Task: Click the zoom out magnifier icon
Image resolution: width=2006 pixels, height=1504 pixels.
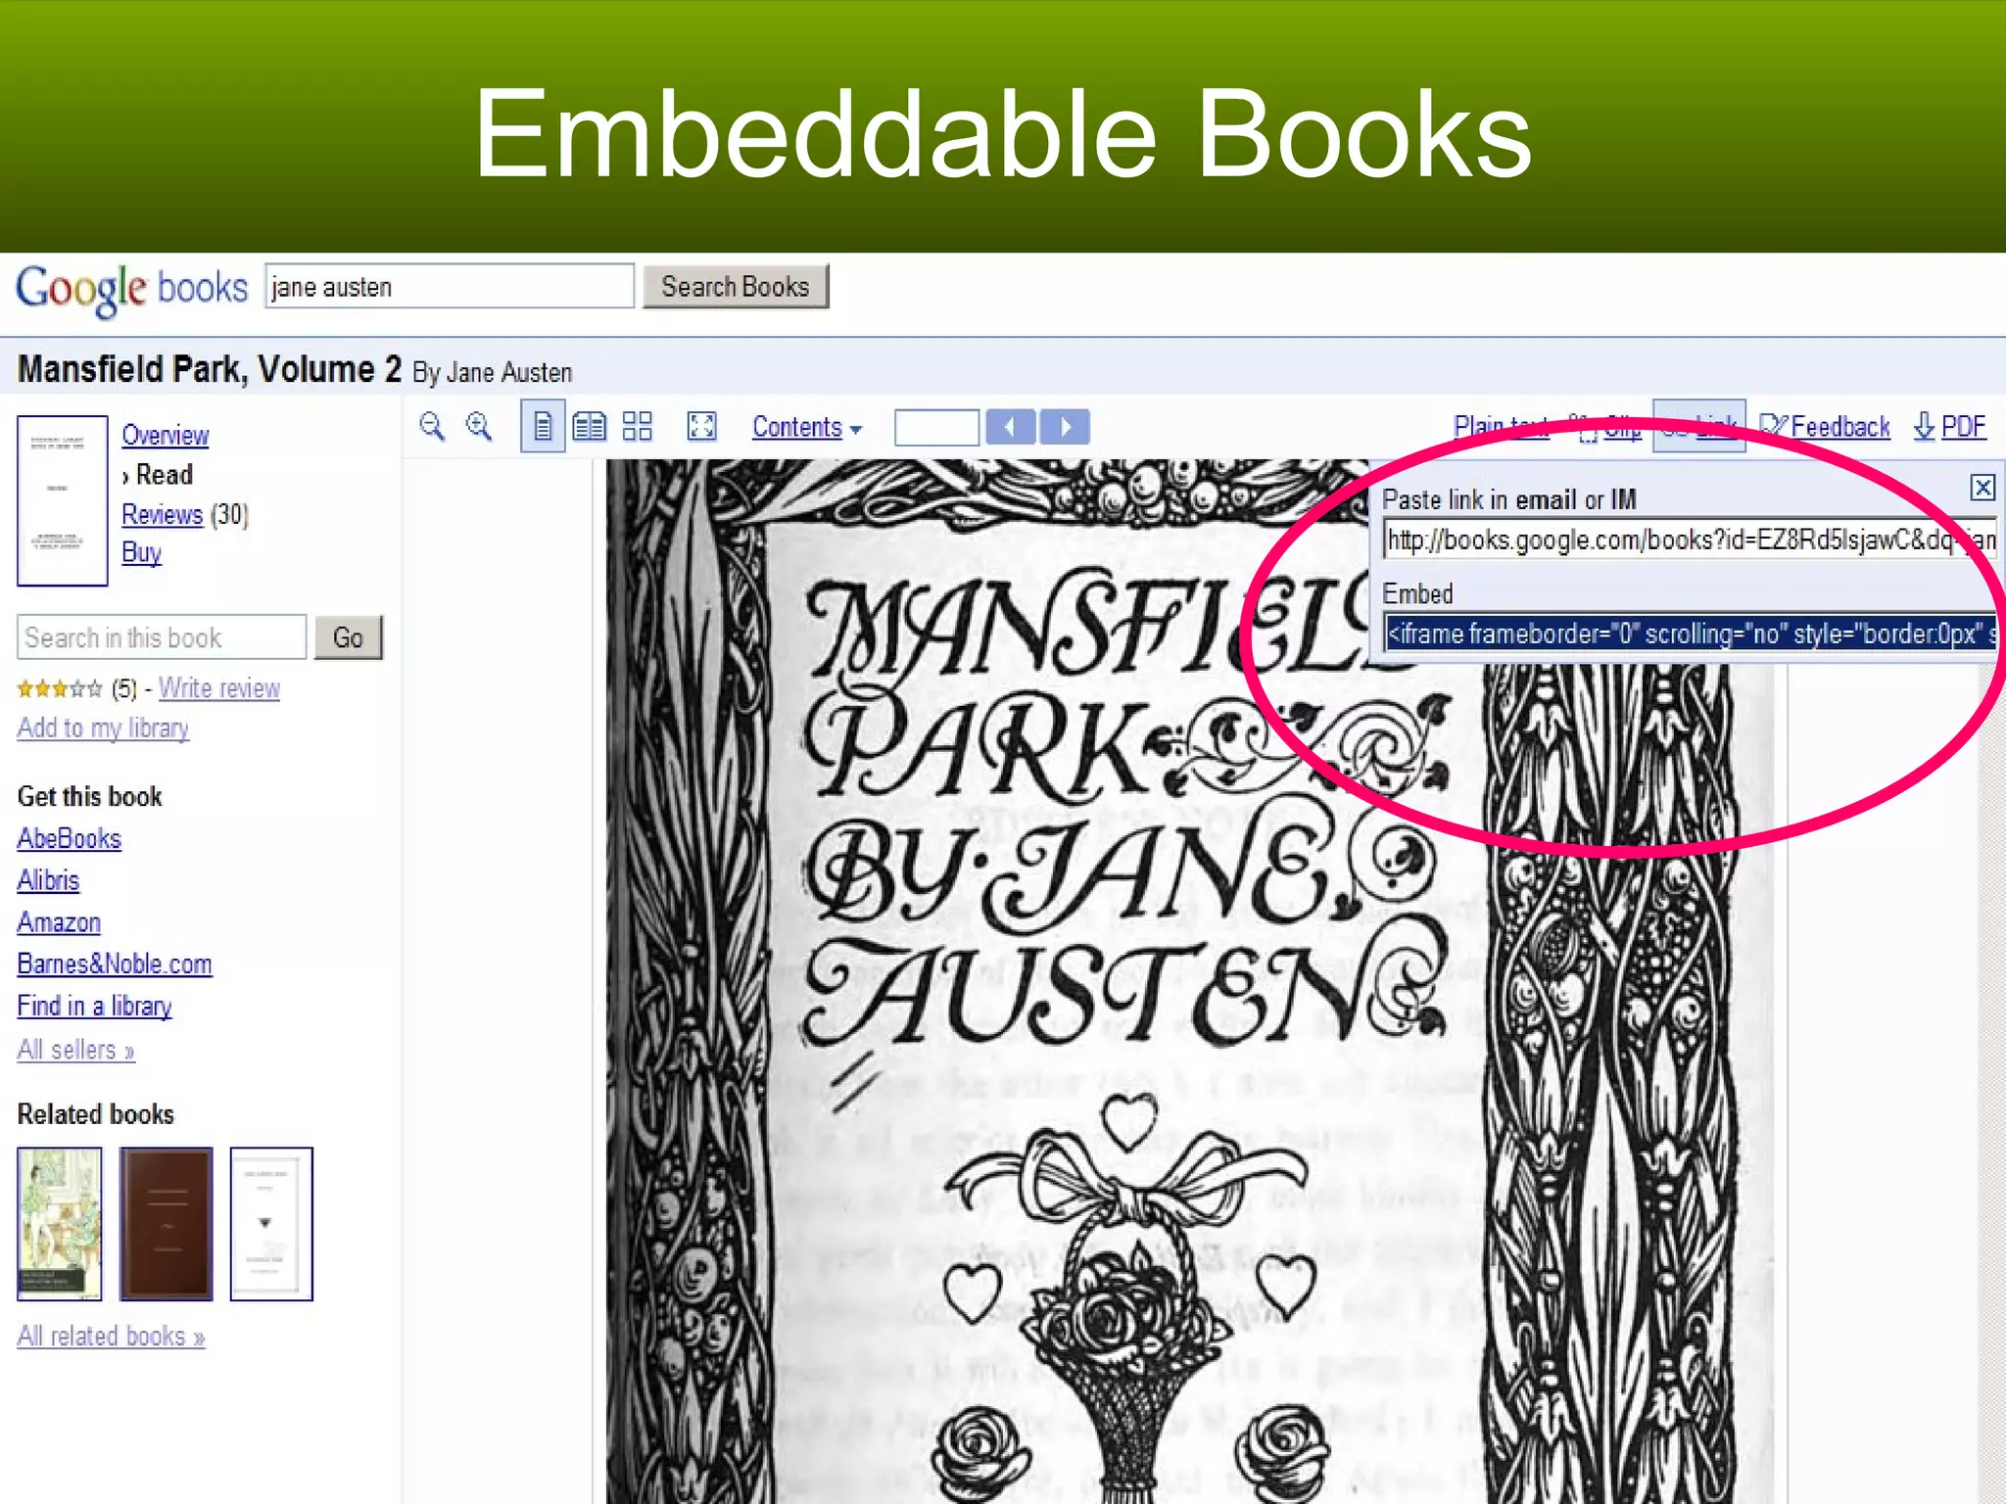Action: (x=432, y=426)
